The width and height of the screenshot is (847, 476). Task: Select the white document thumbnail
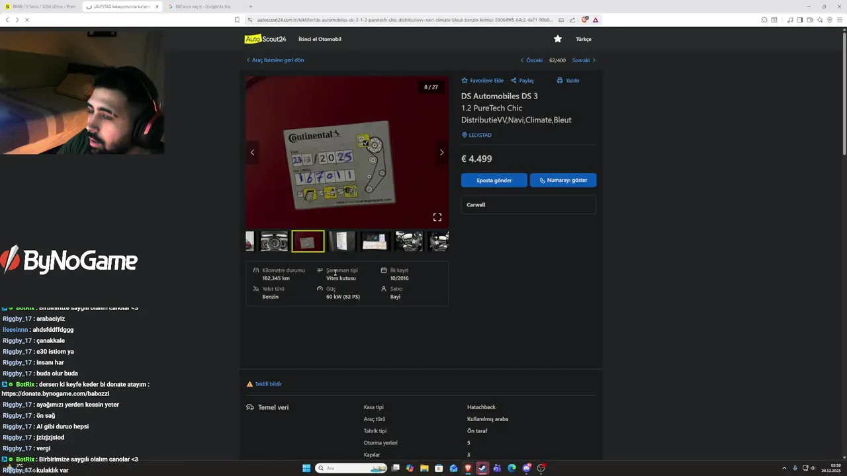(x=341, y=241)
